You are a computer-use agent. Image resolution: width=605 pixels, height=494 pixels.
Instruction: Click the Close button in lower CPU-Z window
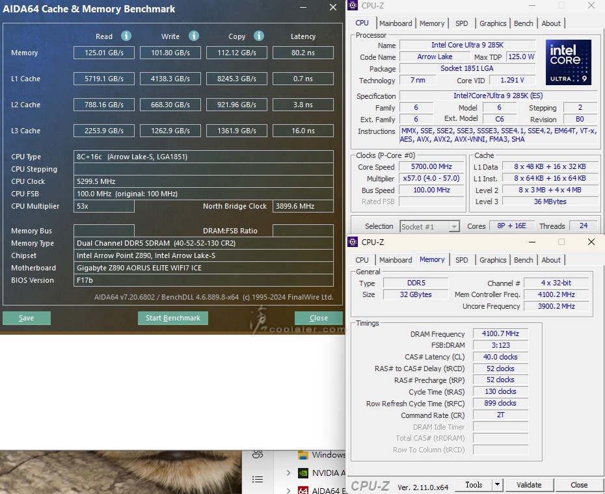[x=579, y=484]
